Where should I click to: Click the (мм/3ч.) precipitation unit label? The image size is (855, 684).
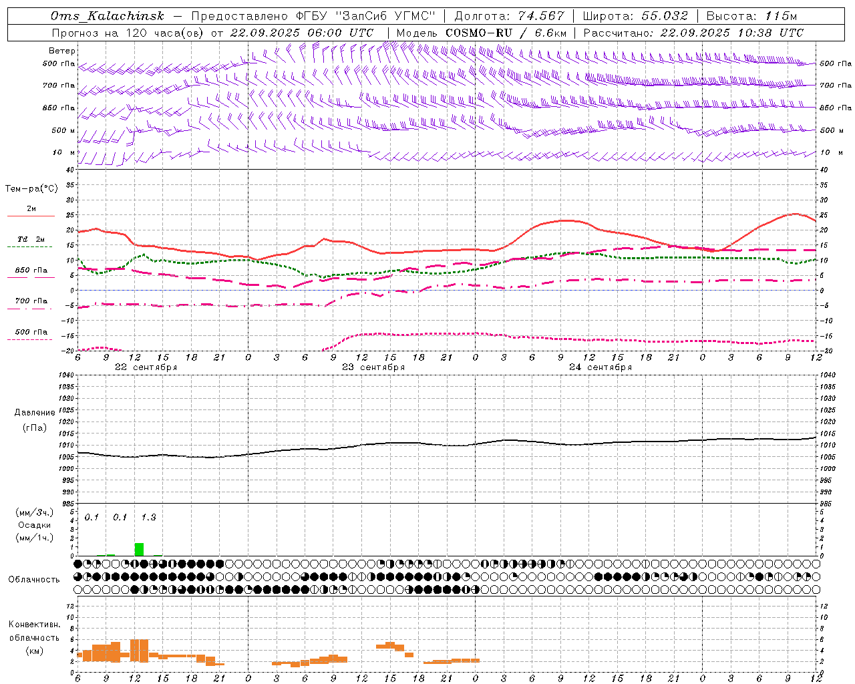(x=34, y=513)
